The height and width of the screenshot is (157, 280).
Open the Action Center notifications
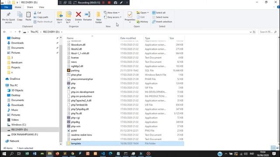coord(274,154)
